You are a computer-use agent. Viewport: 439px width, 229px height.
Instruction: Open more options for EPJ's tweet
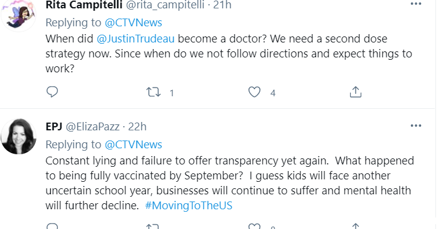click(416, 126)
